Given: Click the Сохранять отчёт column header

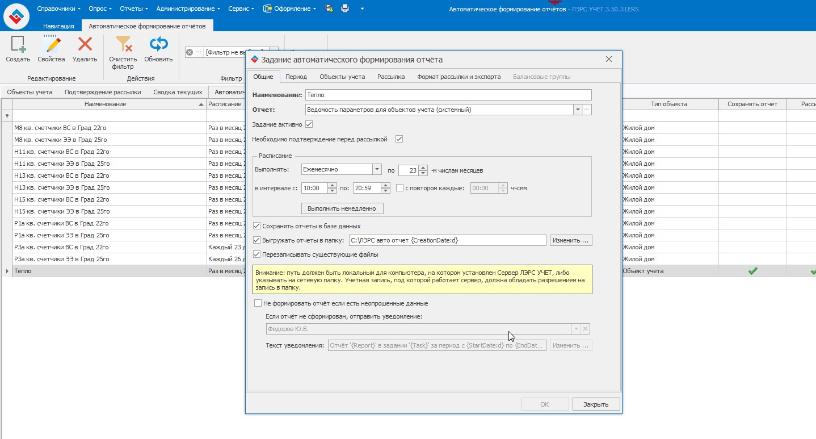Looking at the screenshot, I should (752, 104).
